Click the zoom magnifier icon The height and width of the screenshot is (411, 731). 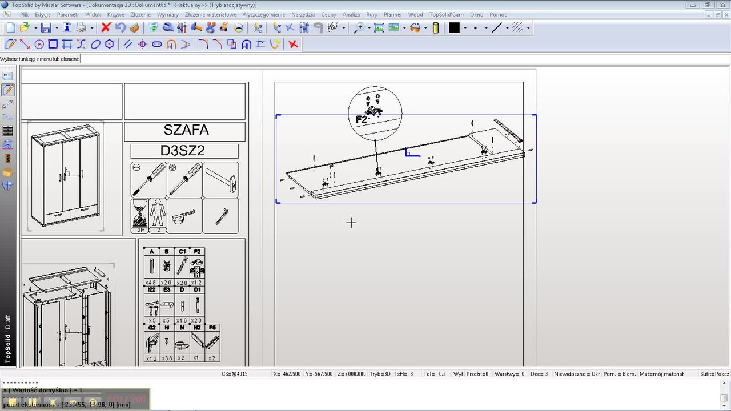click(359, 27)
